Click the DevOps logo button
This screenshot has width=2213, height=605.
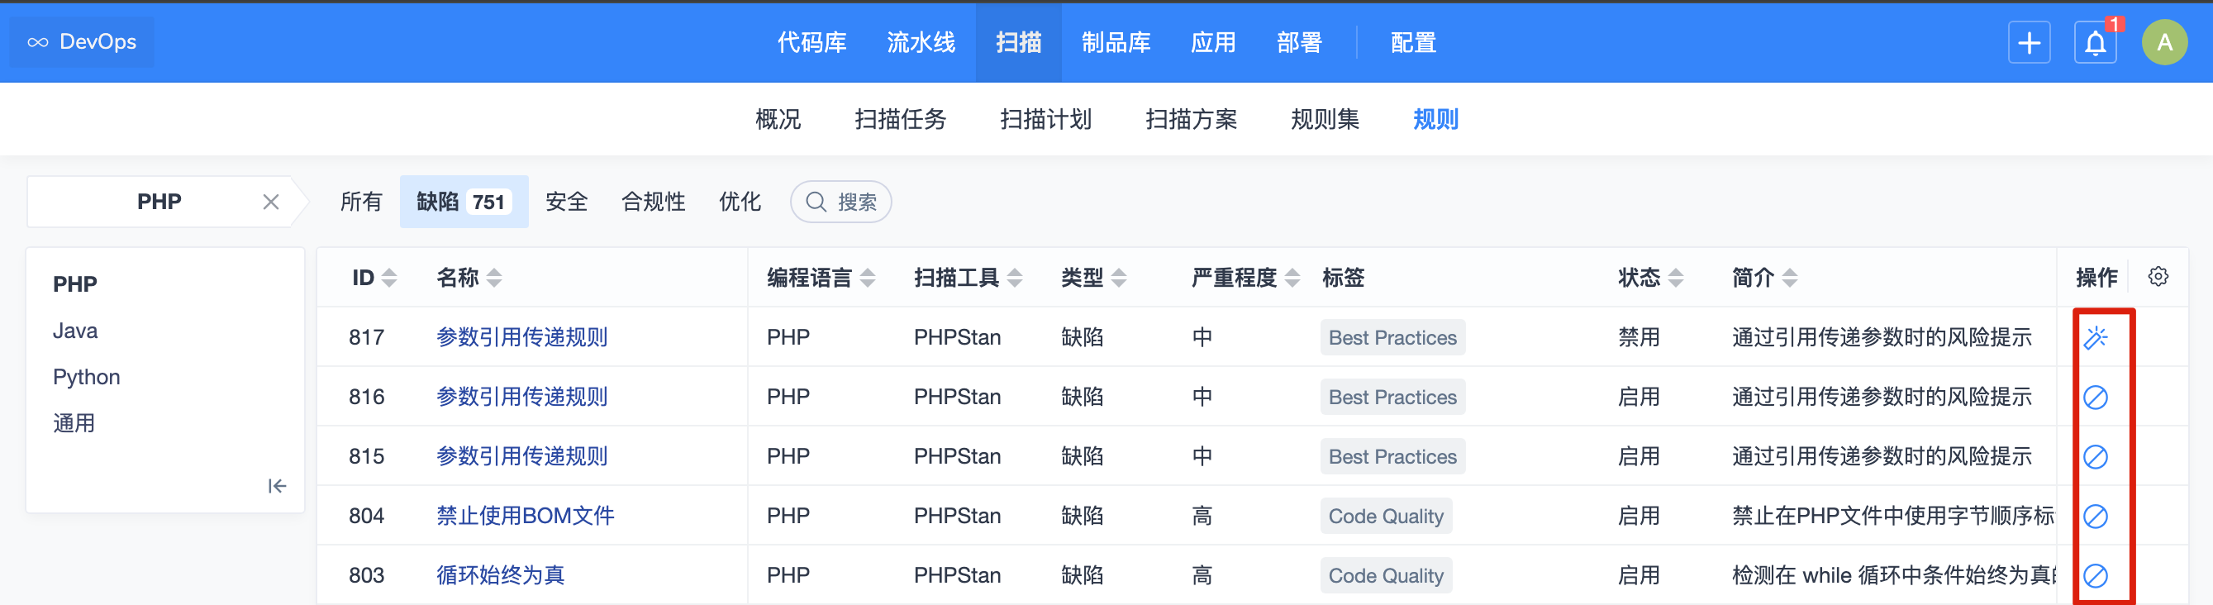[x=82, y=41]
